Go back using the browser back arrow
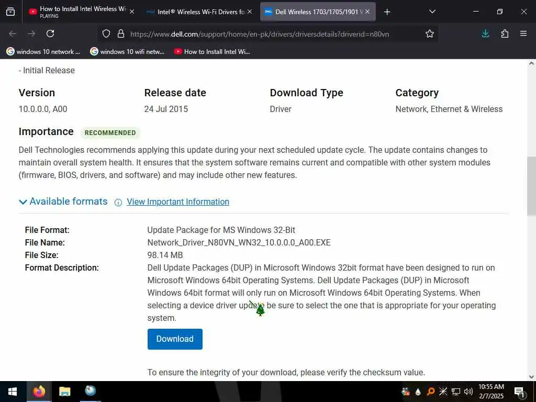Screen dimensions: 536x402 pyautogui.click(x=13, y=33)
